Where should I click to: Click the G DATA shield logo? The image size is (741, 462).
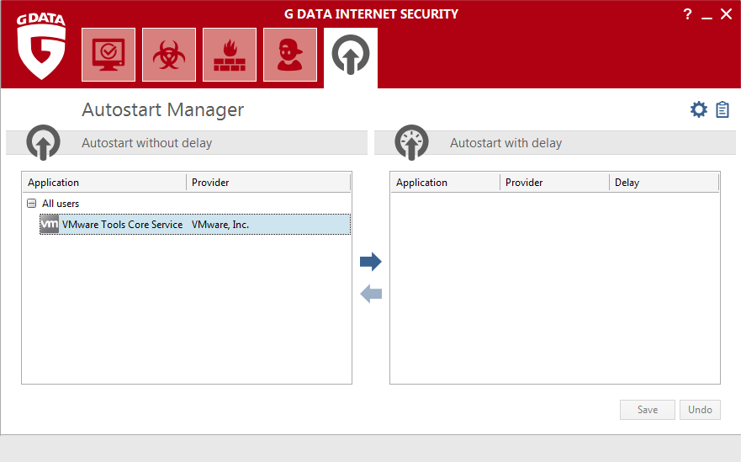tap(41, 50)
